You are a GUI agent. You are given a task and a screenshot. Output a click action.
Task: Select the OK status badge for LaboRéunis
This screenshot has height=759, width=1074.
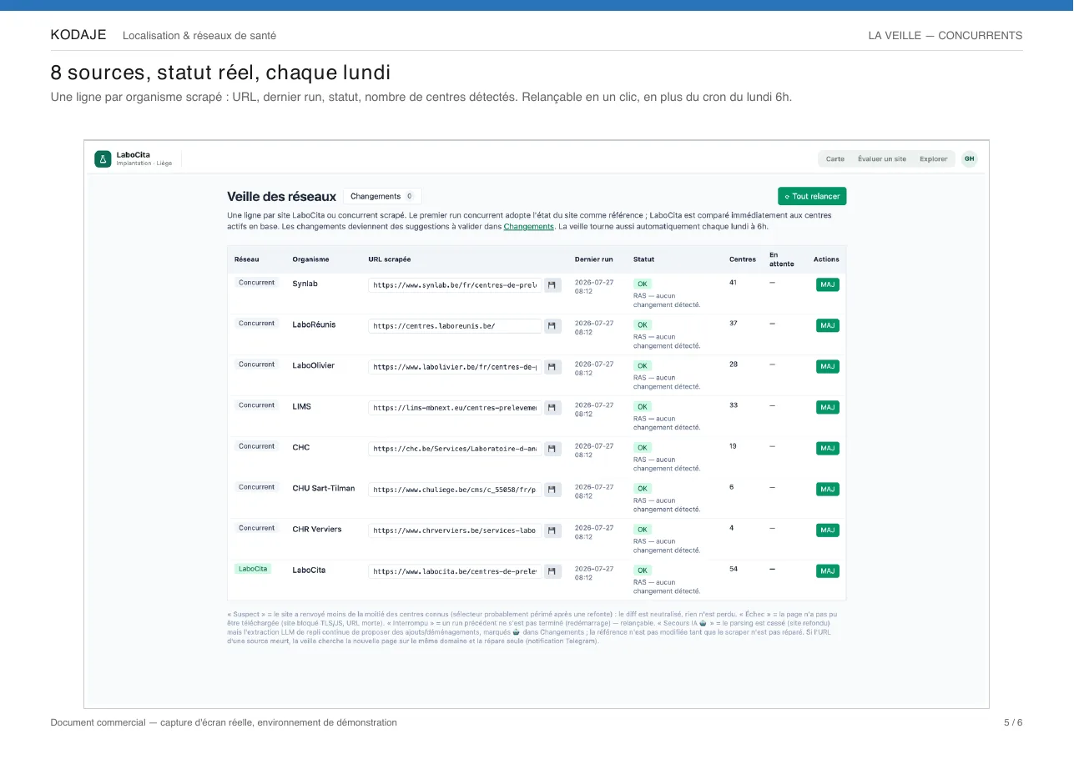[x=642, y=324]
